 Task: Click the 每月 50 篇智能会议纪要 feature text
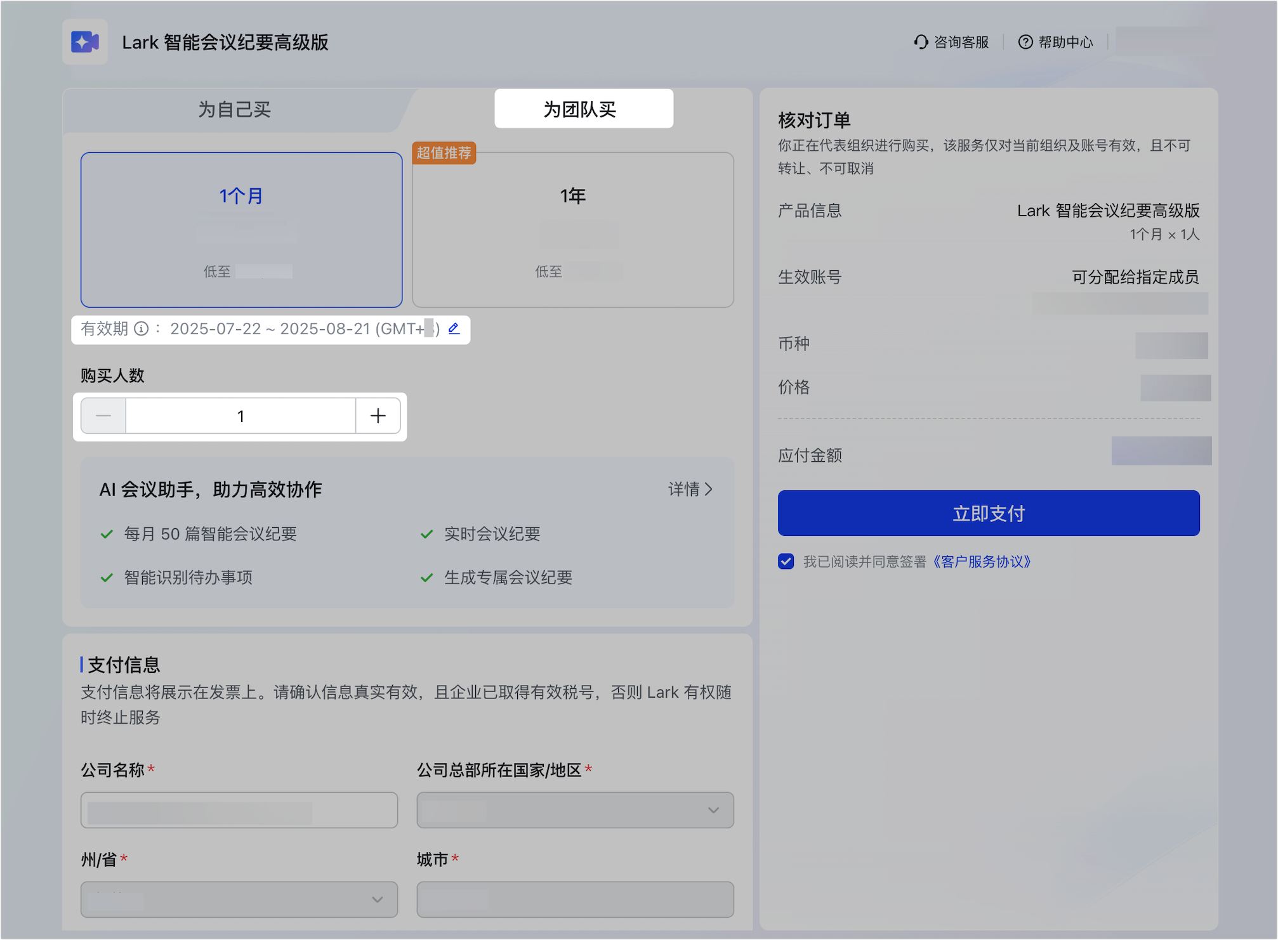(x=211, y=534)
